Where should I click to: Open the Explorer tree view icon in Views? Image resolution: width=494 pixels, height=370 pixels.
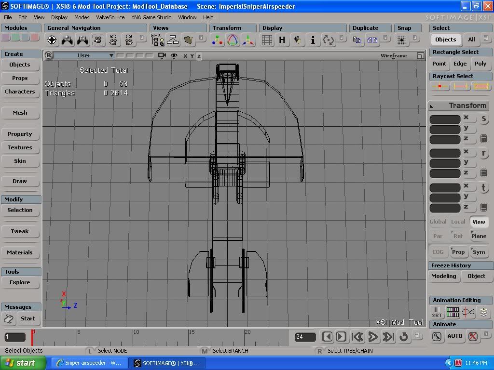[157, 40]
